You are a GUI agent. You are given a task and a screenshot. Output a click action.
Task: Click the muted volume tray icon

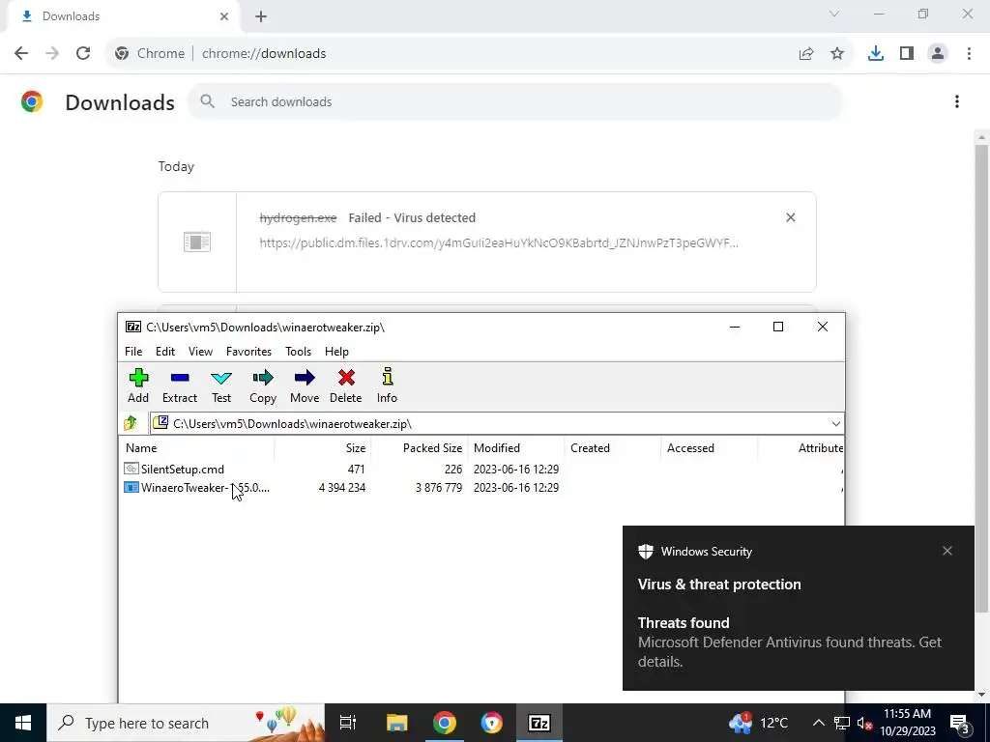(864, 723)
